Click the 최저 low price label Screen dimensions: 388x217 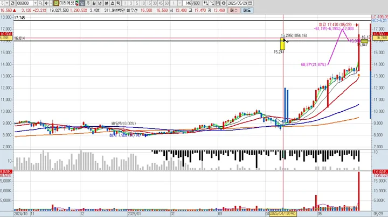click(x=125, y=135)
